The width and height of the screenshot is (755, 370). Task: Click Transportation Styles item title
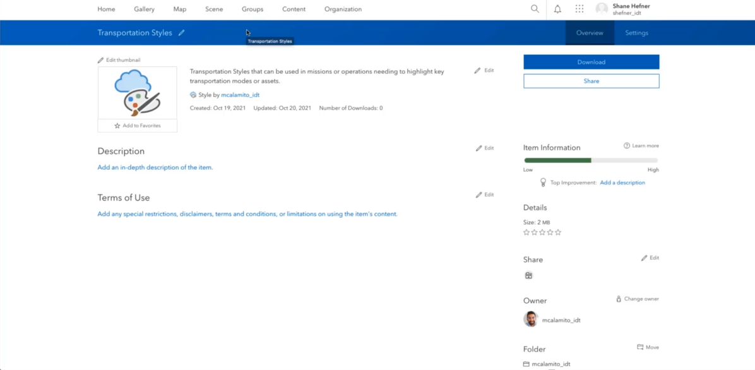135,33
